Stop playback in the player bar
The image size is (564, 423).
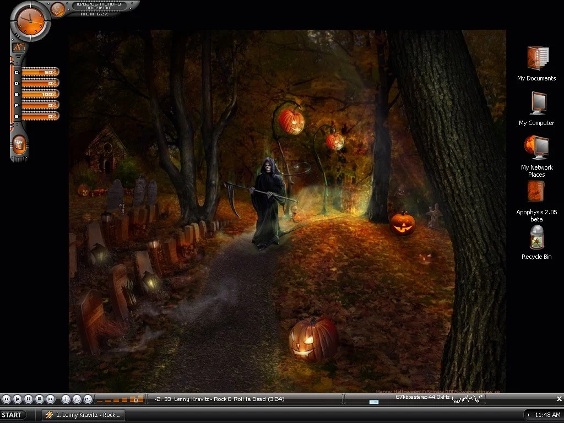39,399
